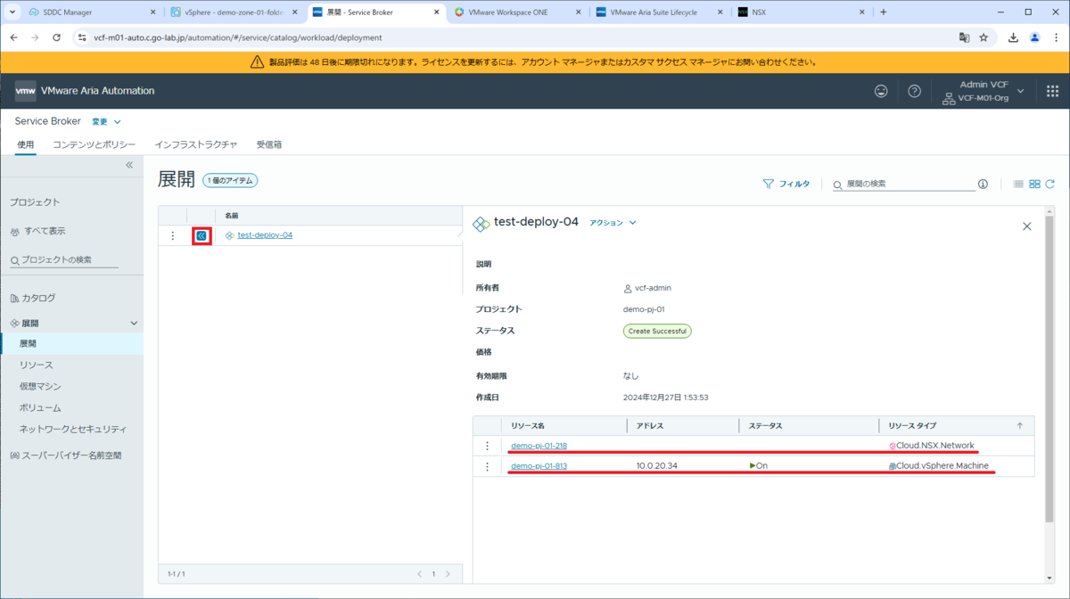Open the test-deploy-04 deployment link
This screenshot has height=599, width=1070.
tap(265, 235)
